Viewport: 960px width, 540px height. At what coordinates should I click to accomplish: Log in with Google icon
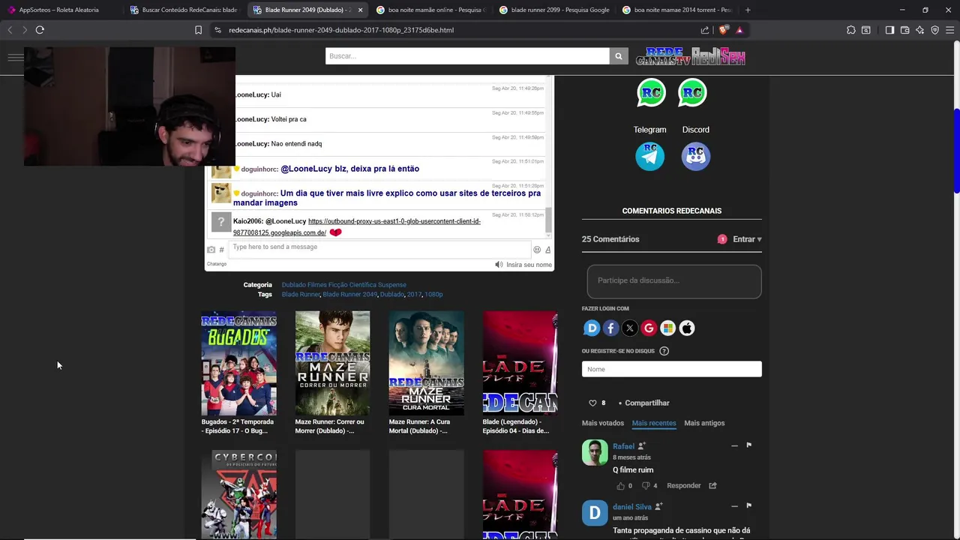coord(649,328)
